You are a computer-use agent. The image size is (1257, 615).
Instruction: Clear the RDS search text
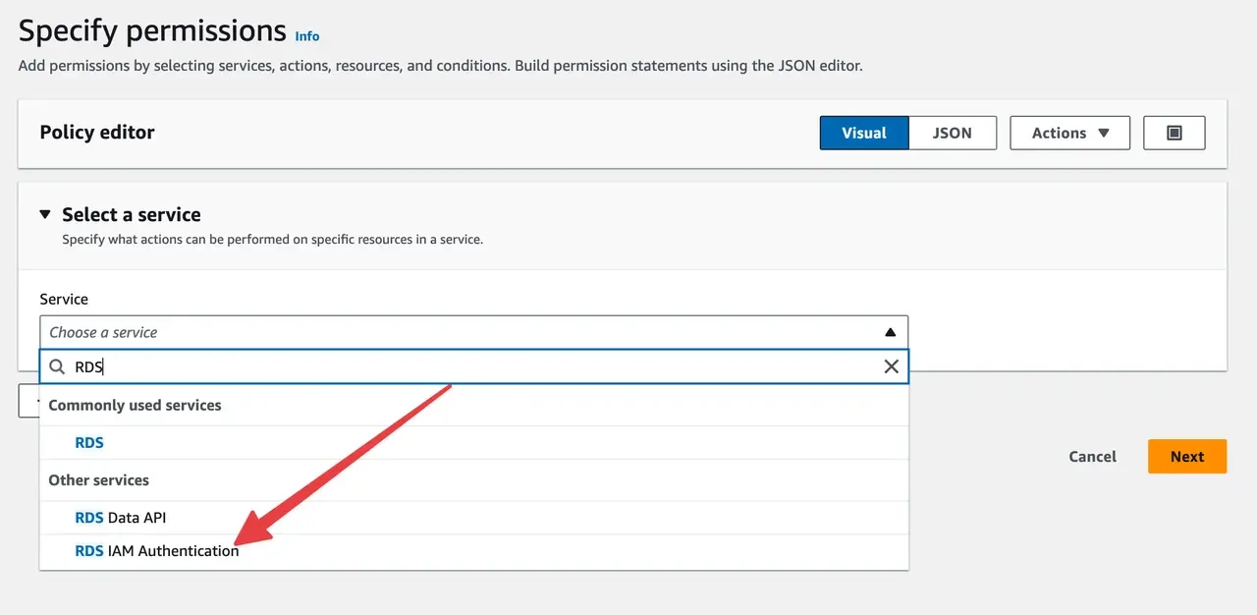(x=891, y=365)
